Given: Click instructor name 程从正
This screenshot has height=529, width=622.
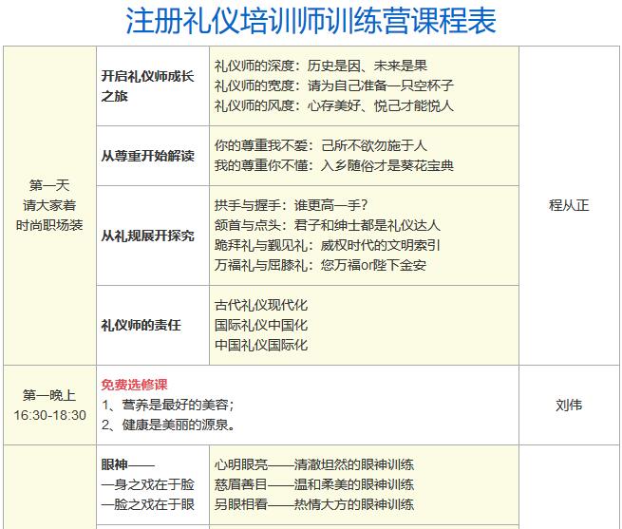Looking at the screenshot, I should [569, 205].
